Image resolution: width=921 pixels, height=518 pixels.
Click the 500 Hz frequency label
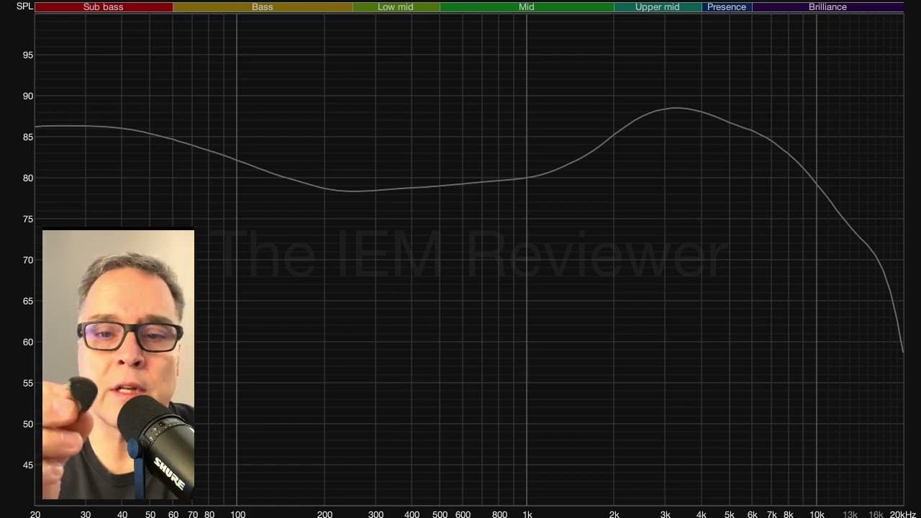click(440, 514)
